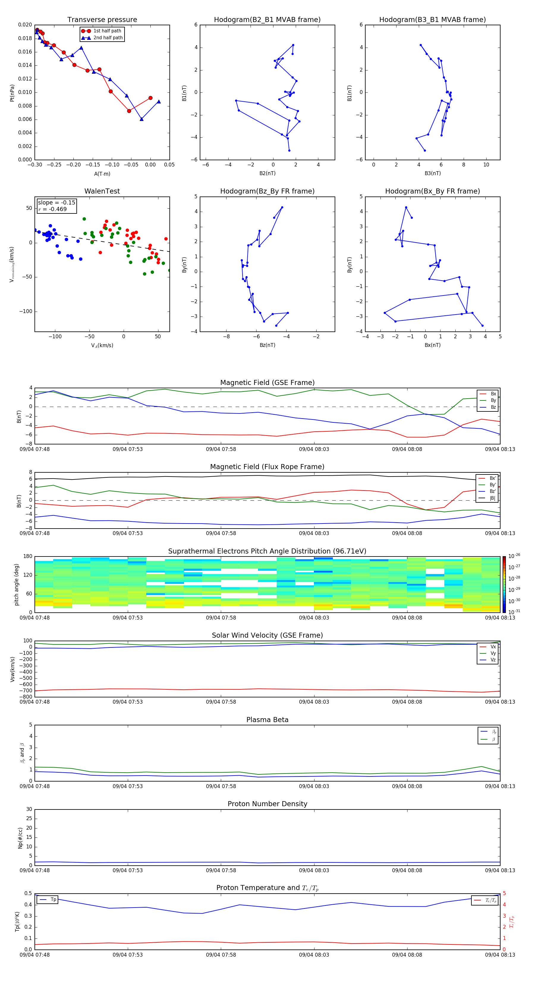Click the dashed fit line in WalenTest plot
535x981 pixels.
coord(102,242)
